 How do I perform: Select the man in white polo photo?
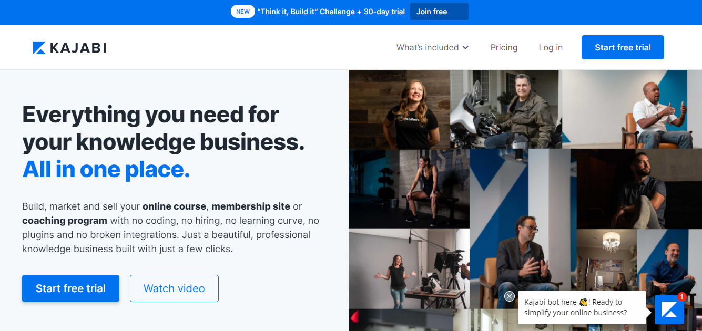tap(632, 109)
